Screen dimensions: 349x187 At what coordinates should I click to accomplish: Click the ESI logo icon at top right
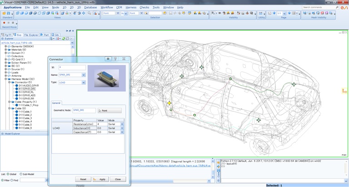(344, 8)
